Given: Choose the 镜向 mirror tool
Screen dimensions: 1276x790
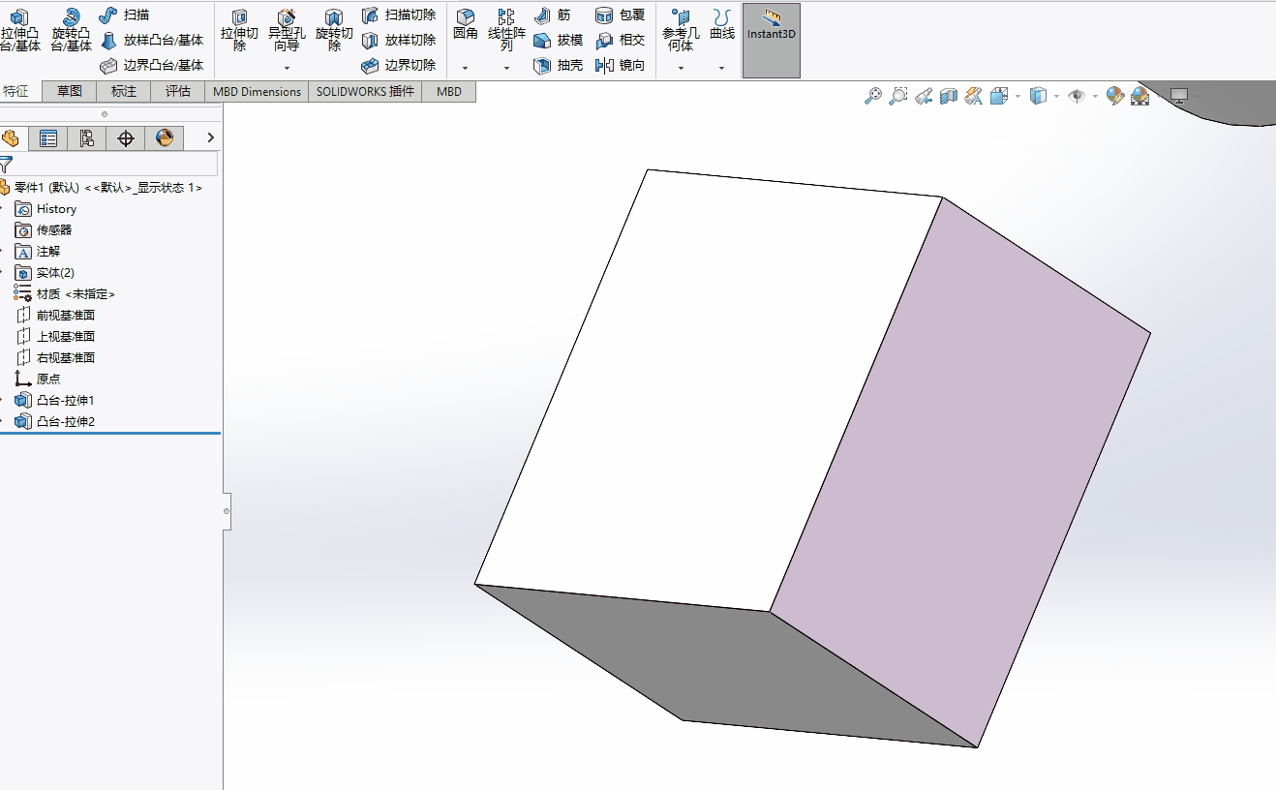Looking at the screenshot, I should [620, 65].
